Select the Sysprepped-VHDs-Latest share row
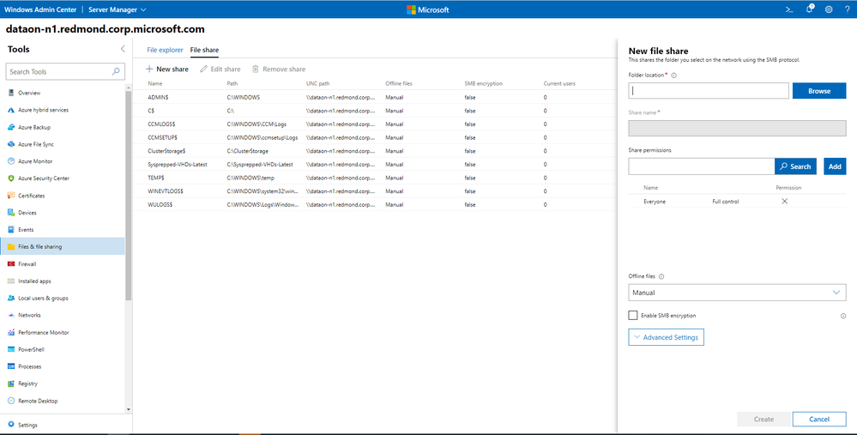Screen dimensions: 857x435 point(375,164)
